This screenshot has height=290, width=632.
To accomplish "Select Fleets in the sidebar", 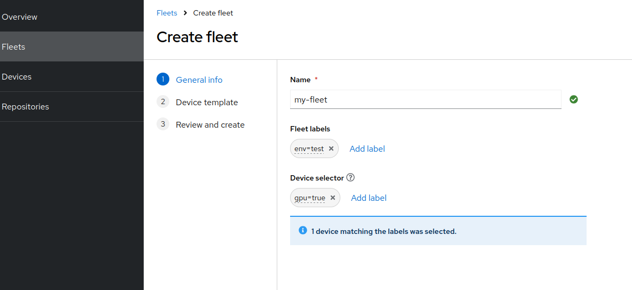I will click(72, 46).
